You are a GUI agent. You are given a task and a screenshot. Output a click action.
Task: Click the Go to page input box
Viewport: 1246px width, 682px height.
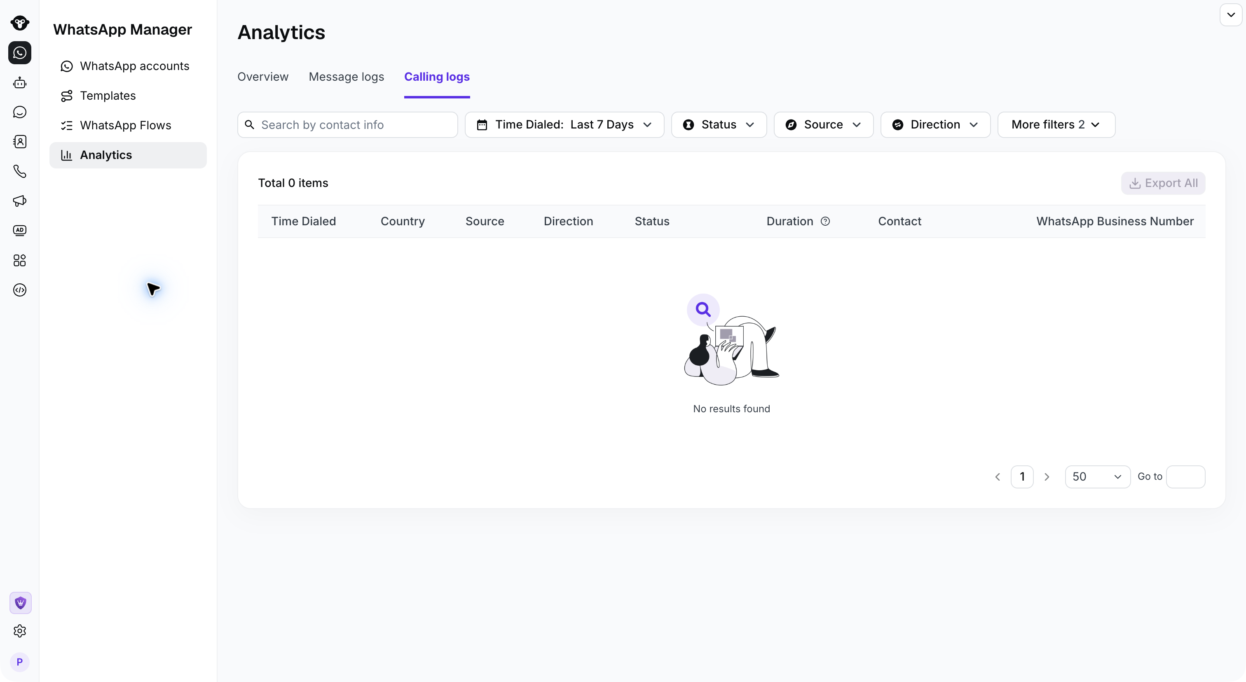(1185, 477)
